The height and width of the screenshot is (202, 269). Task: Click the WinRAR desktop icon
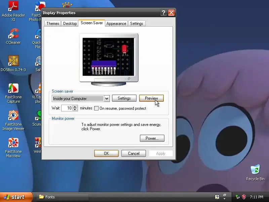[x=37, y=145]
